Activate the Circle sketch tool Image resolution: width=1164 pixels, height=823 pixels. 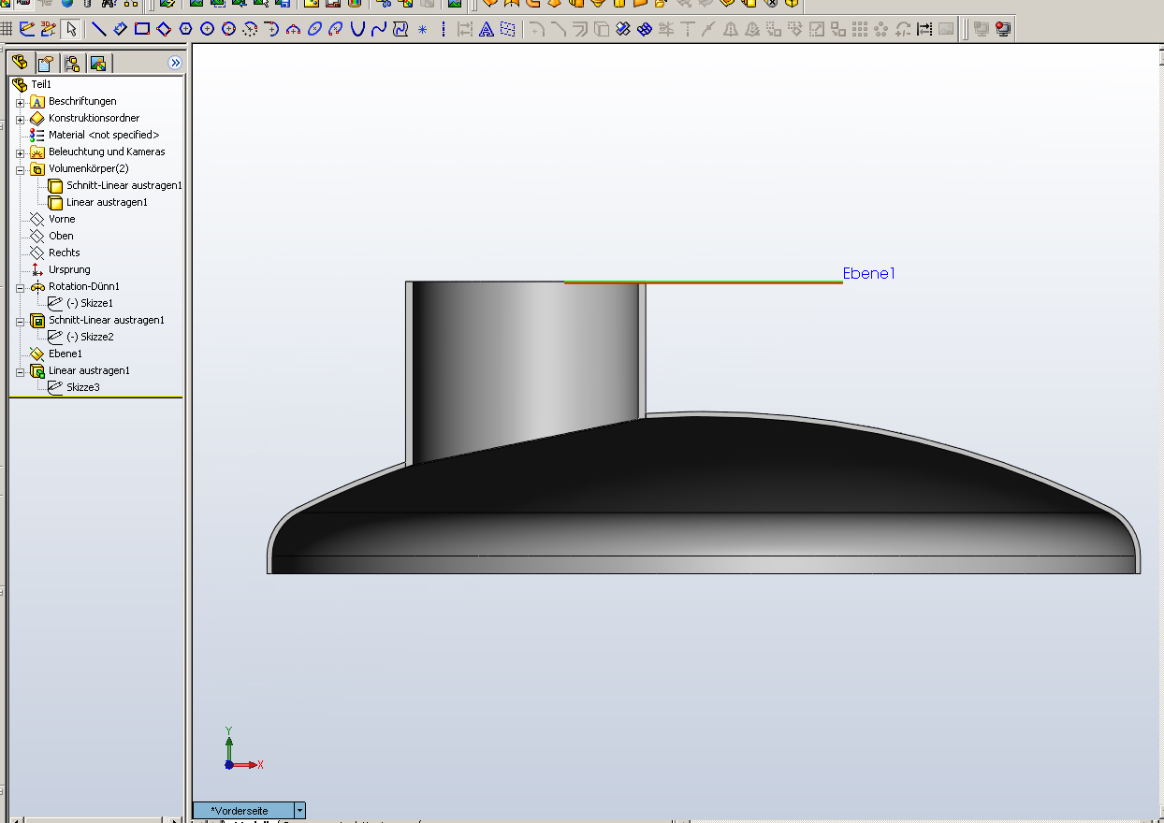pos(207,29)
